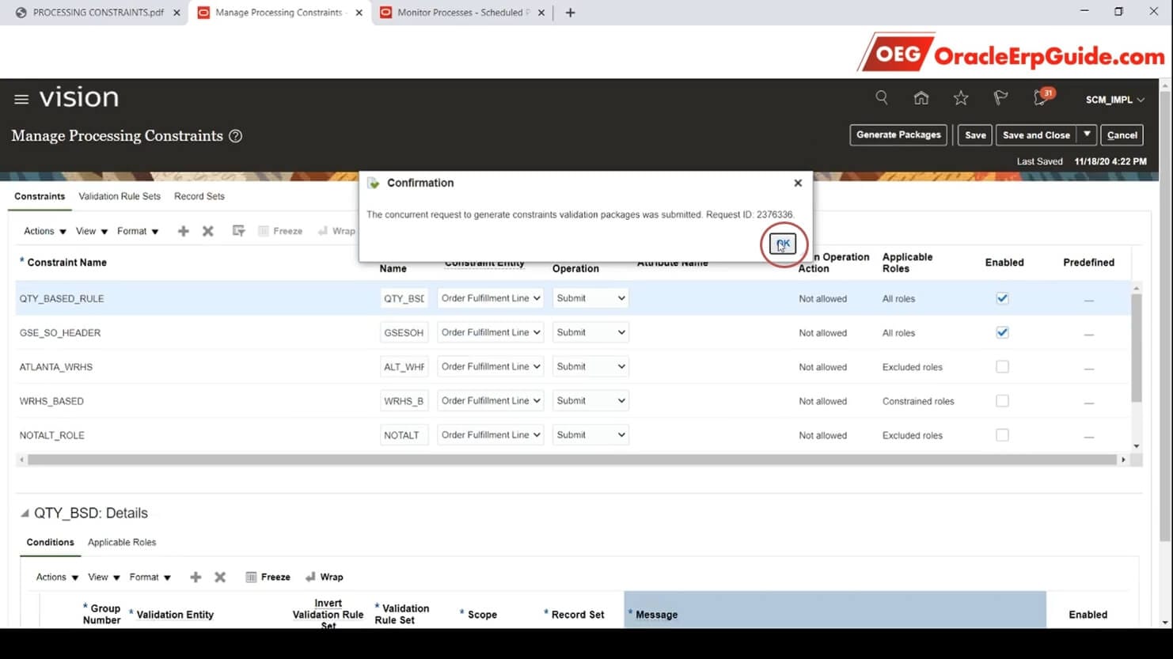This screenshot has height=659, width=1173.
Task: Open Actions menu in Conditions toolbar
Action: pyautogui.click(x=57, y=577)
